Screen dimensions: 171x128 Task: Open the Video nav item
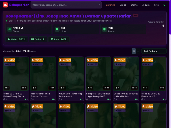(123, 5)
